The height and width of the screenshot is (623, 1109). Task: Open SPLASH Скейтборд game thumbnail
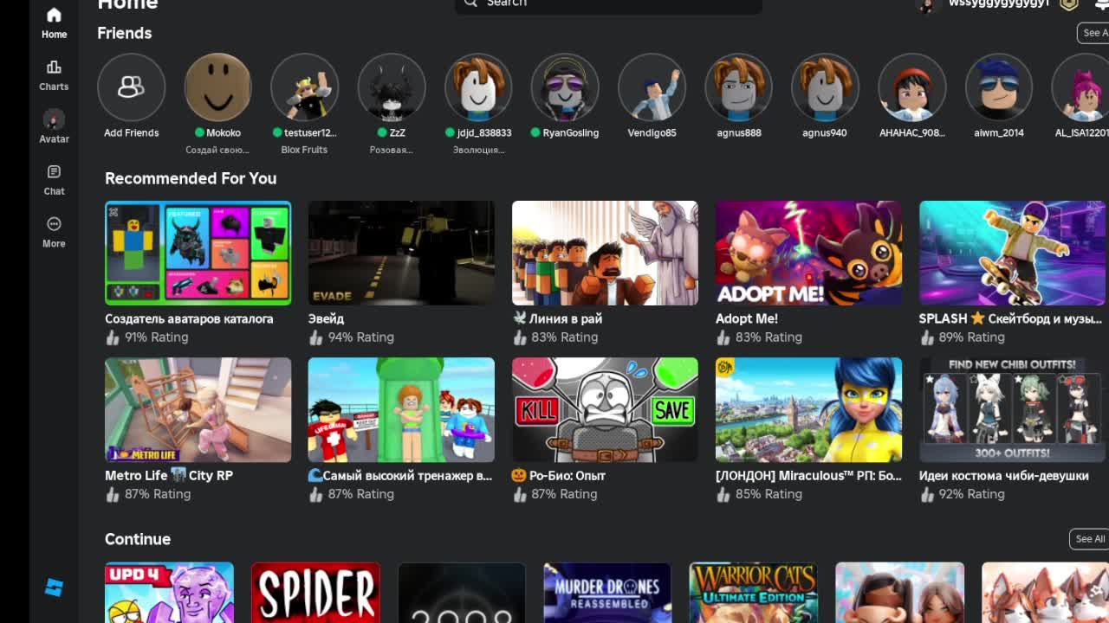click(1012, 253)
